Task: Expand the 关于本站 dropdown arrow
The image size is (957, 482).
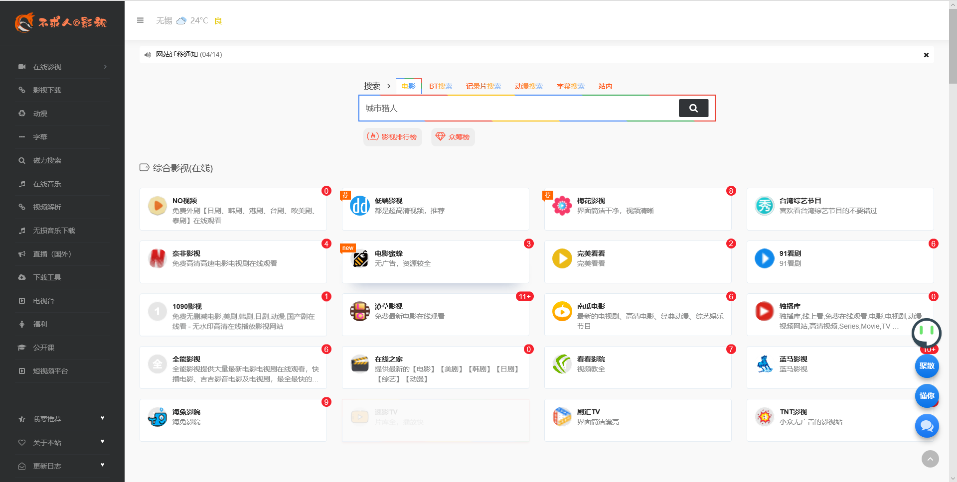Action: pos(103,442)
